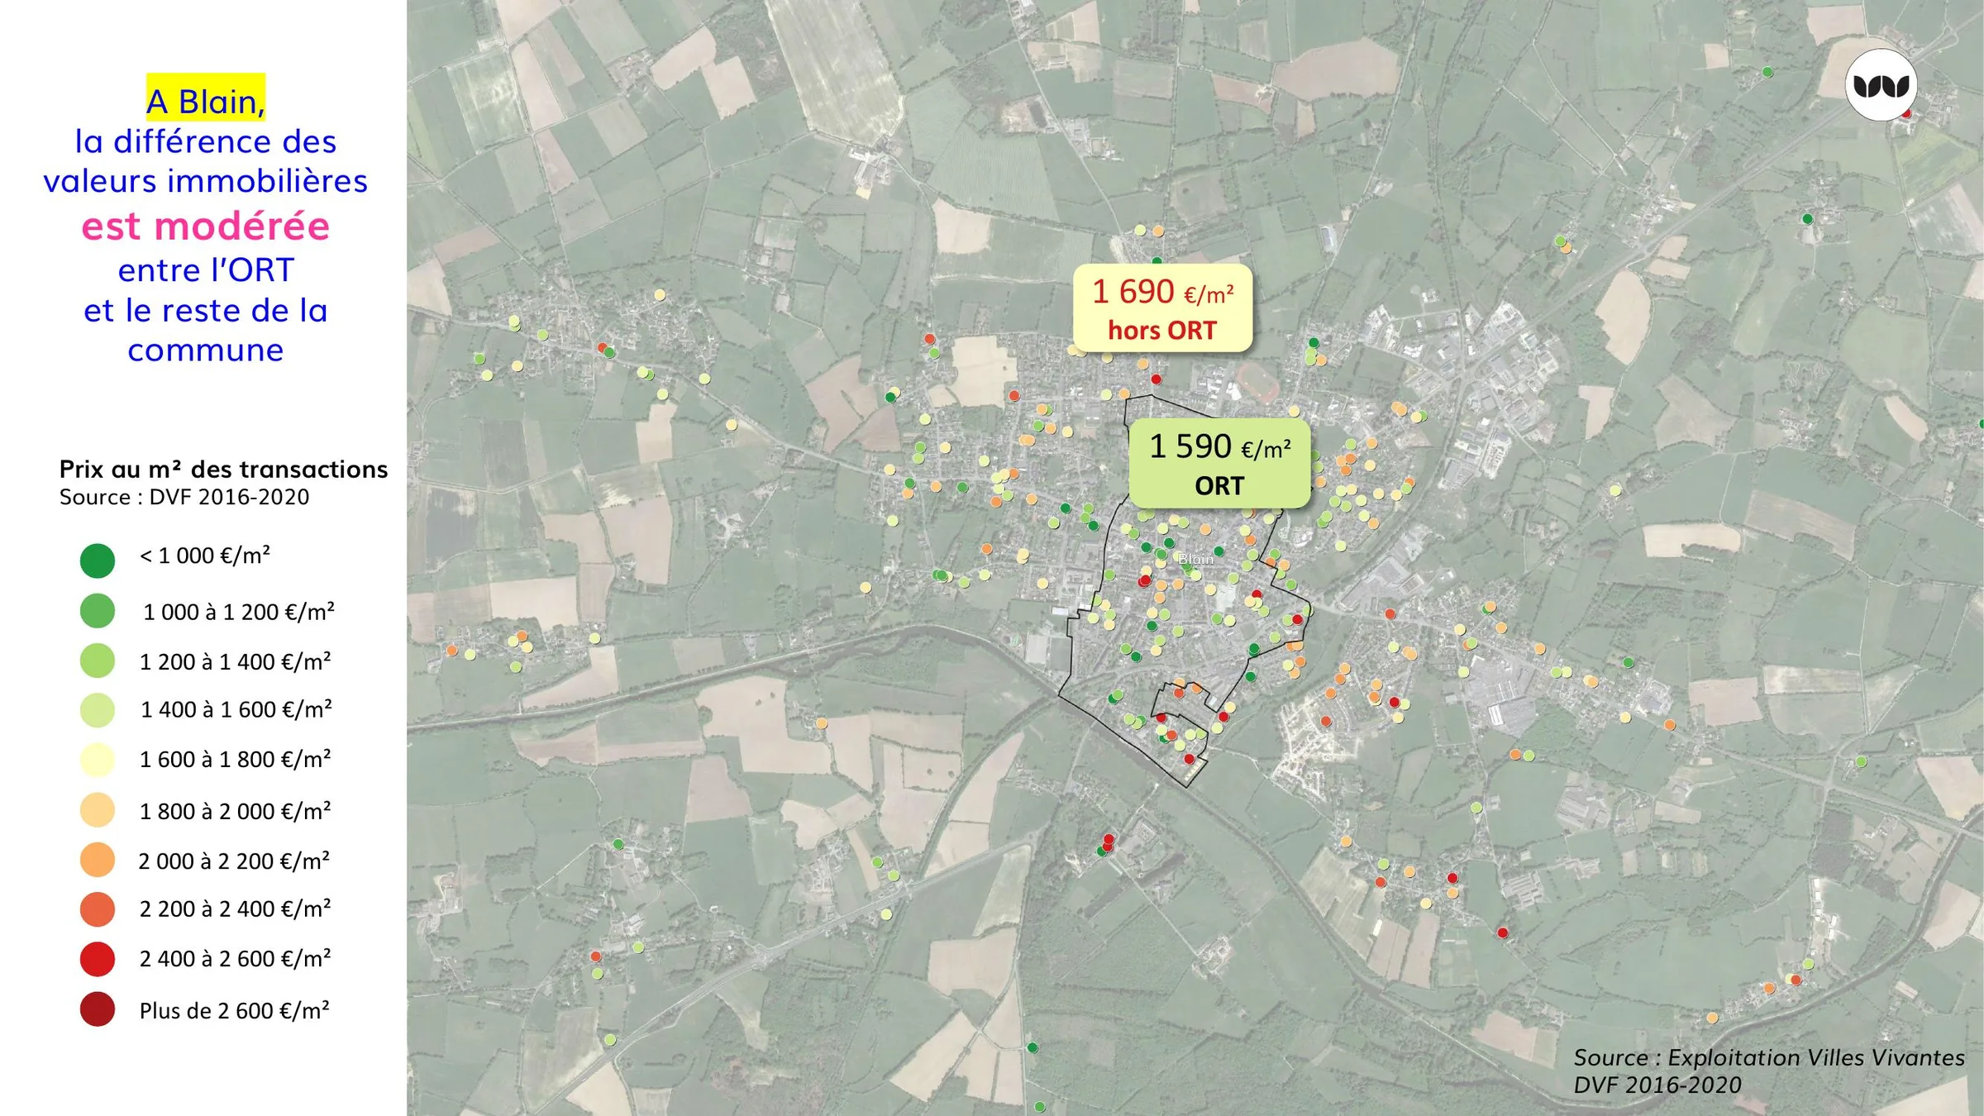1984x1116 pixels.
Task: Select the dark red 'Plus de 2 600 €/m²' swatch
Action: point(98,1009)
